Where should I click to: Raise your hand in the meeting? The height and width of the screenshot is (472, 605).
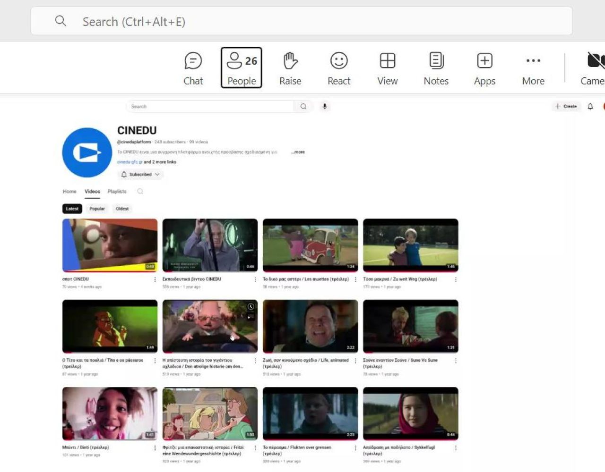pos(290,68)
